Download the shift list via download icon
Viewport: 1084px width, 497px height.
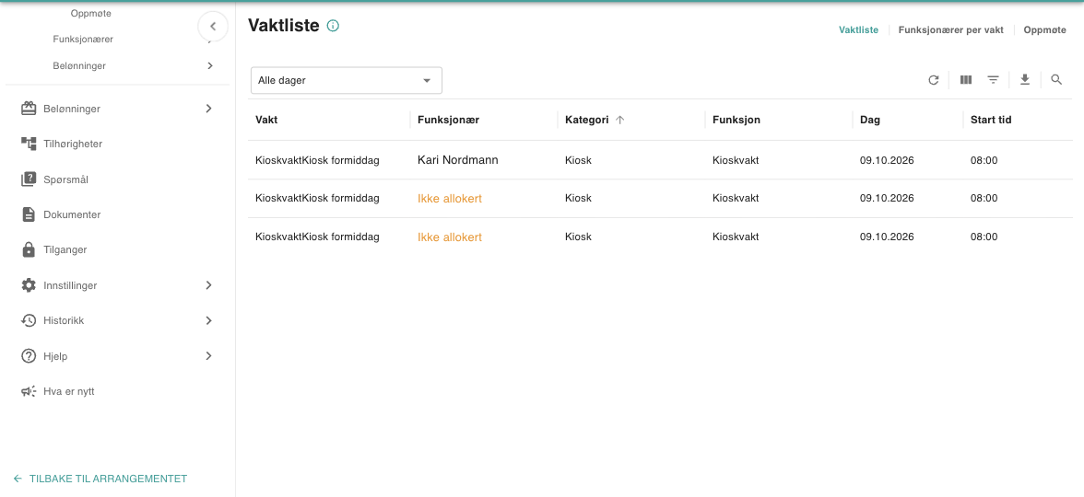tap(1025, 80)
